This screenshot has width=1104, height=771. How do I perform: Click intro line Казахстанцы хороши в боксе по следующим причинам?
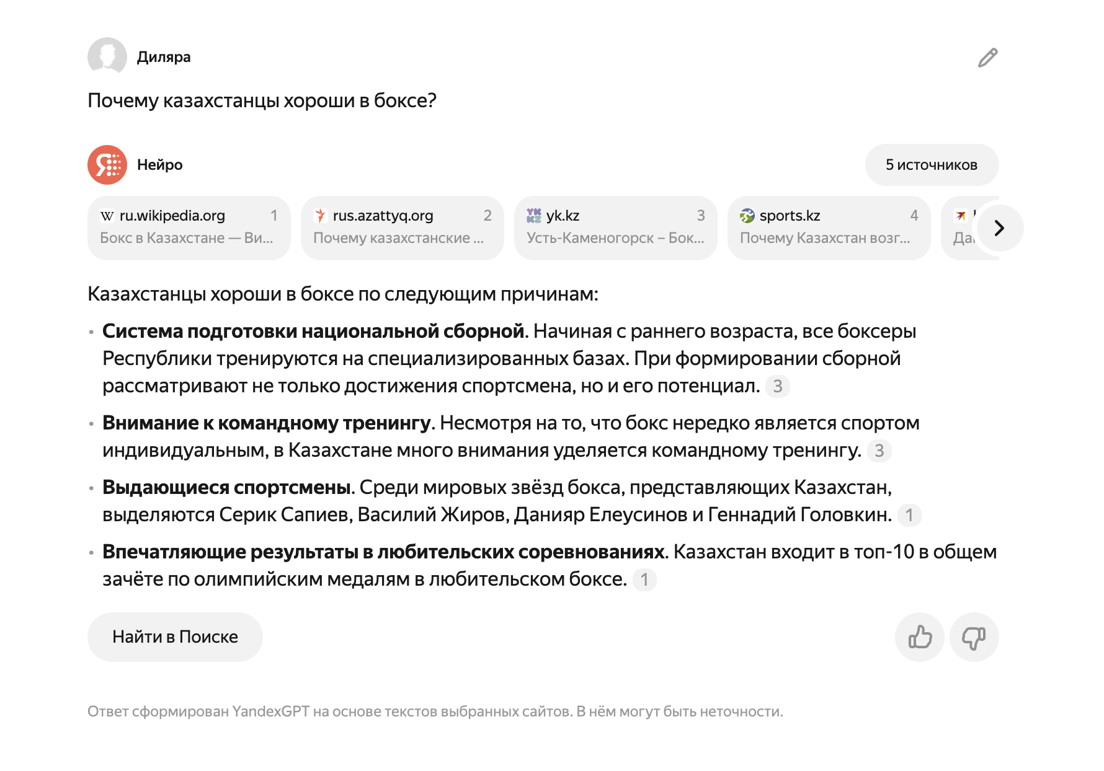pos(343,294)
